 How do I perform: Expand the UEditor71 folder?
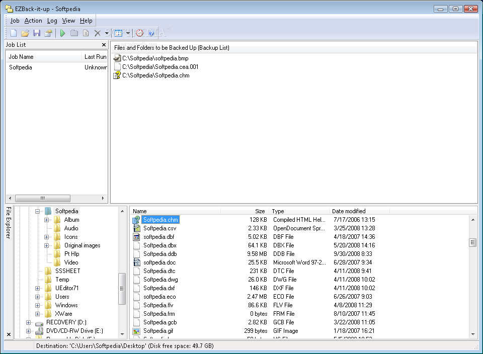[x=37, y=288]
